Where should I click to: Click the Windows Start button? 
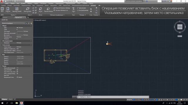(x=2, y=103)
